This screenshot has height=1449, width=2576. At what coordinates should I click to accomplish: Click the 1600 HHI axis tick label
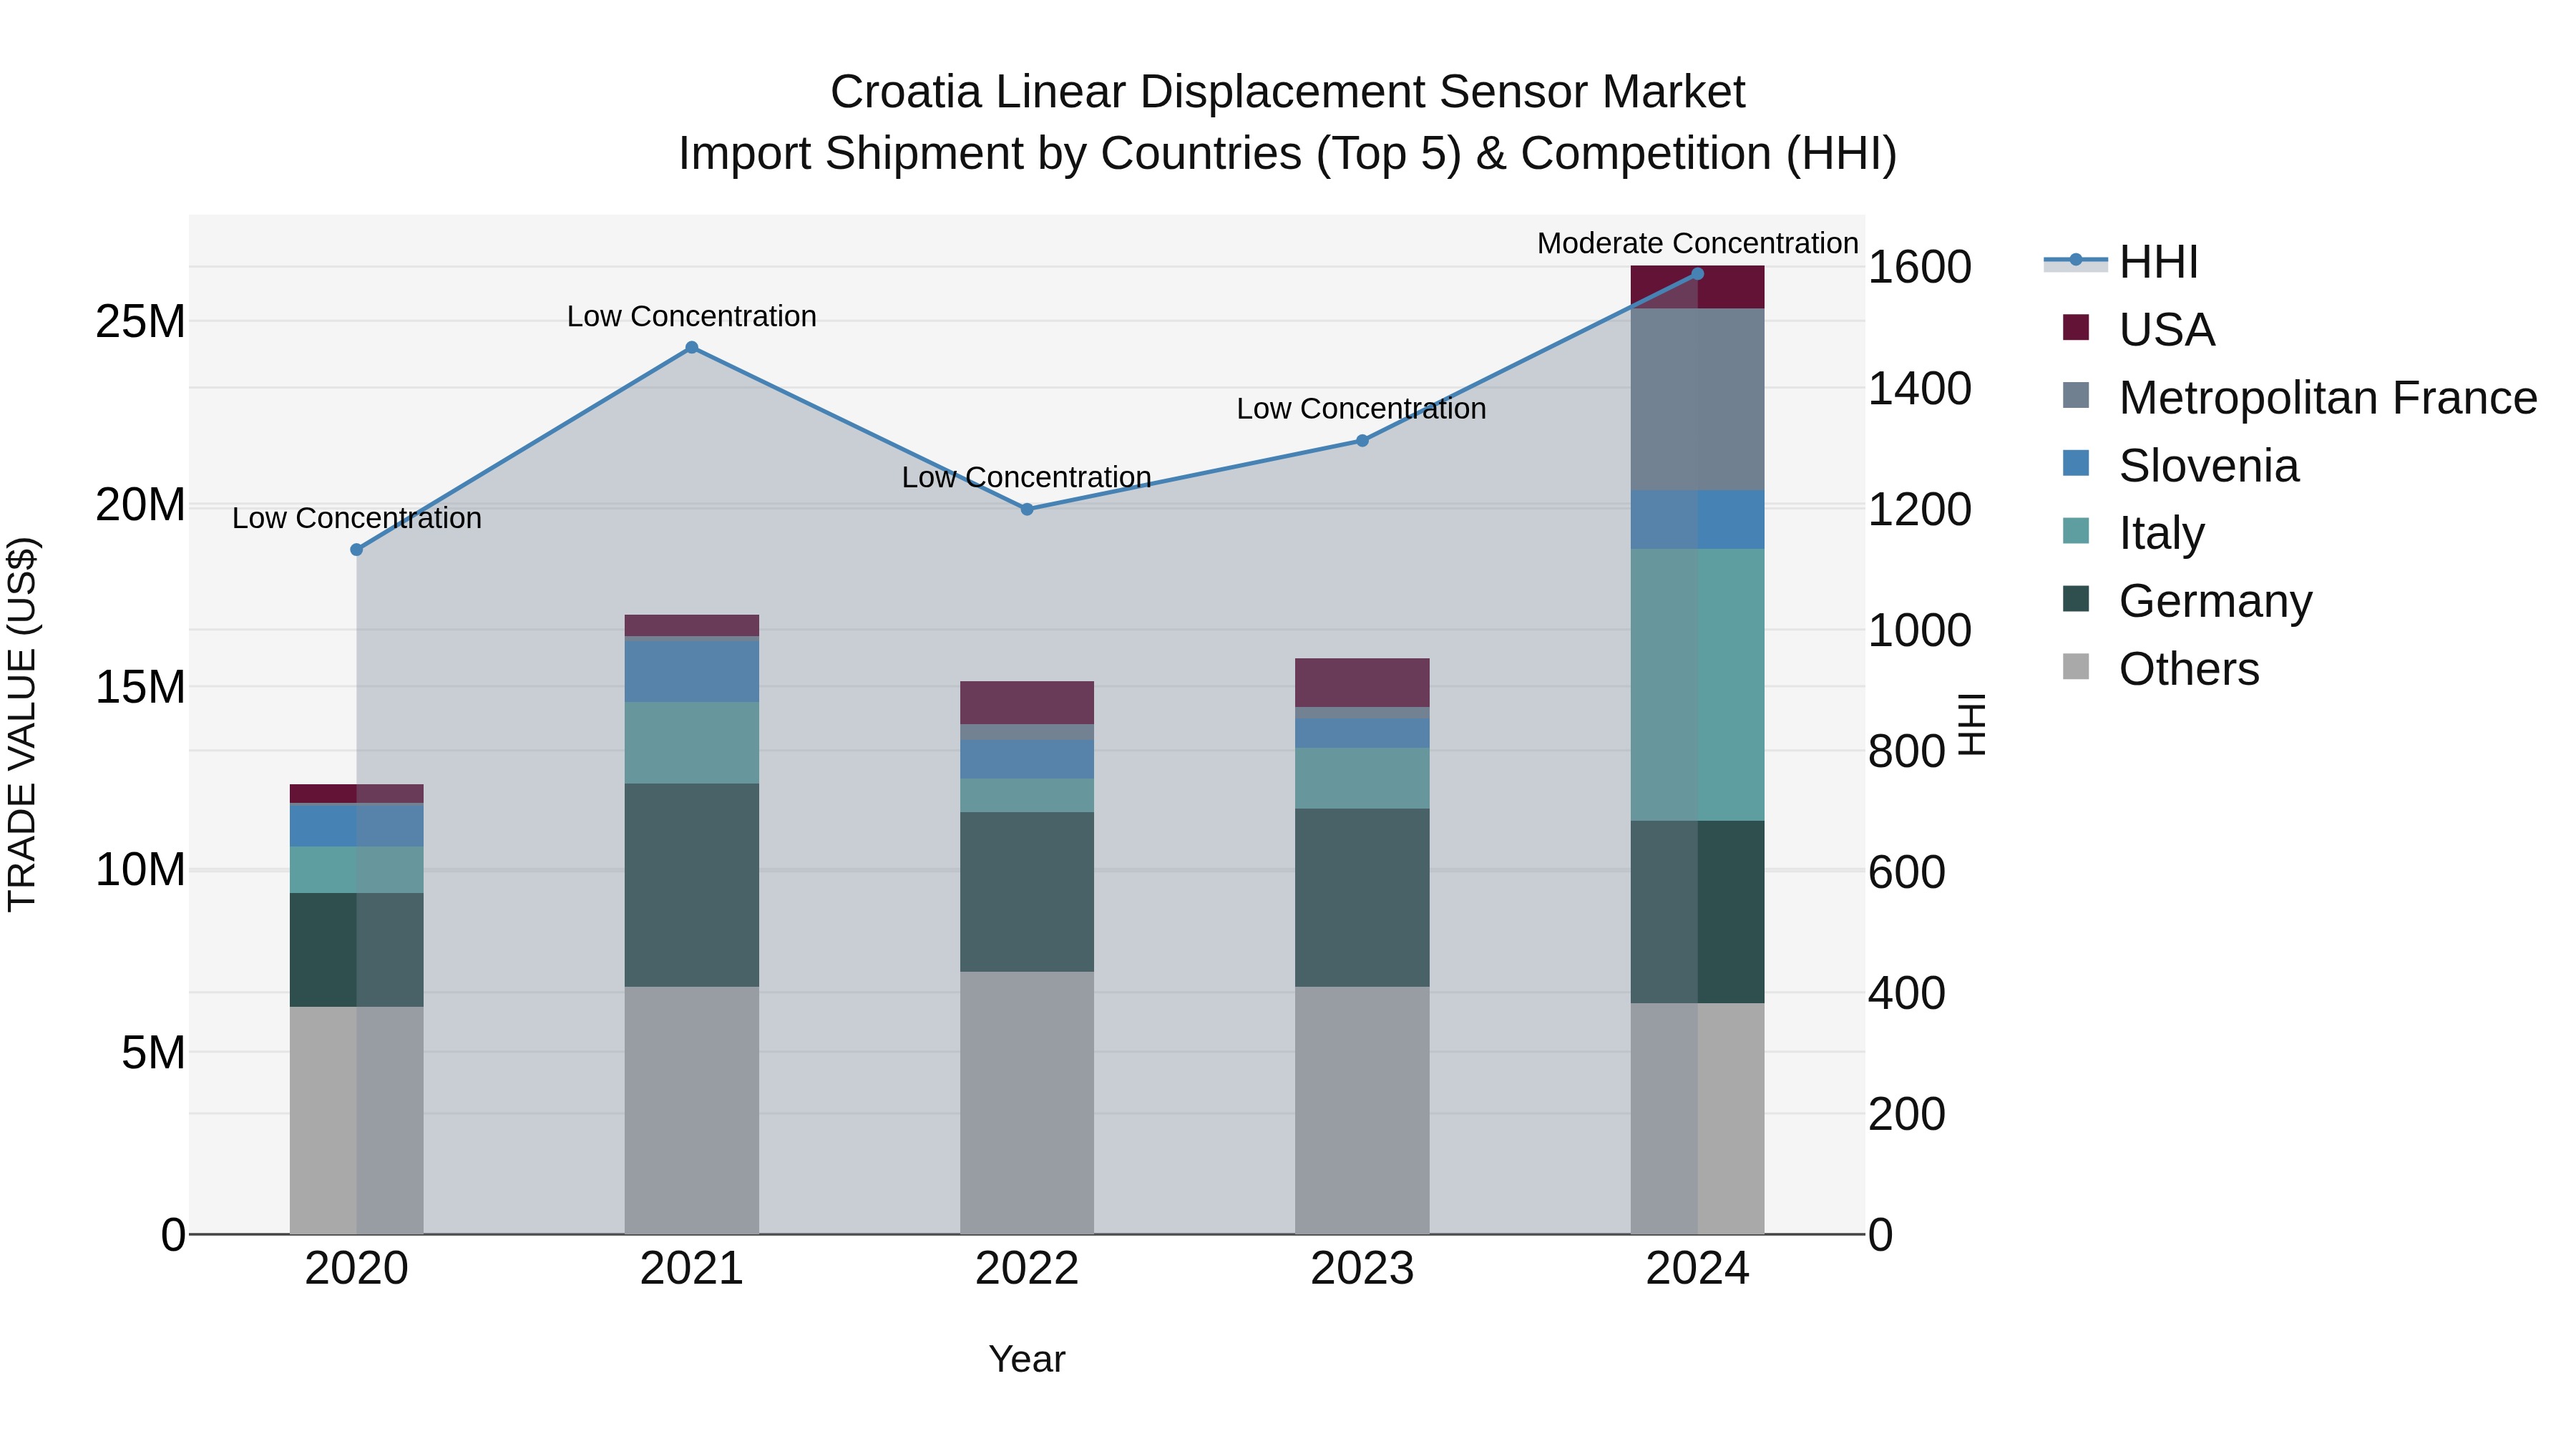(1919, 267)
